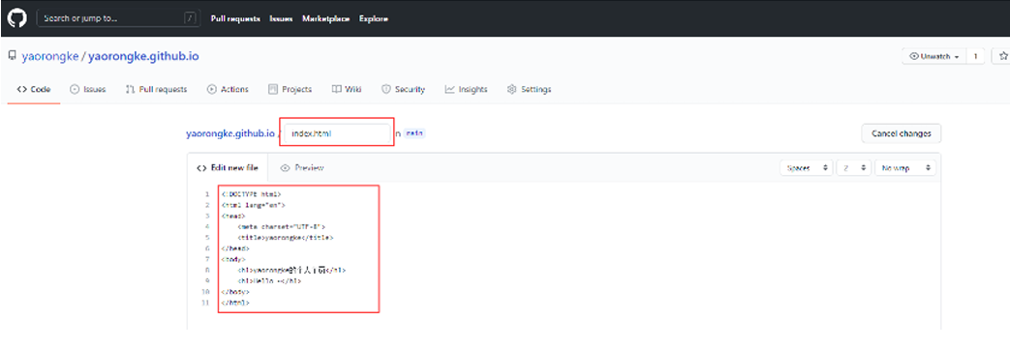Select the Code tab

coord(34,89)
